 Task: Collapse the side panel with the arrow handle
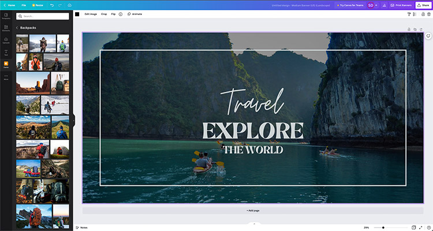click(73, 120)
